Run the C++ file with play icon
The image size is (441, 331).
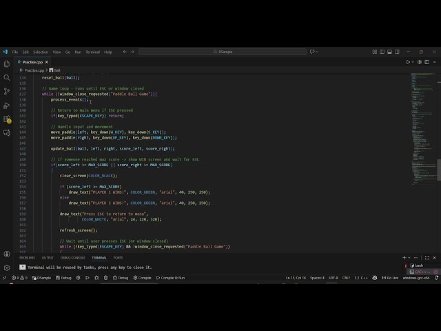tap(408, 62)
